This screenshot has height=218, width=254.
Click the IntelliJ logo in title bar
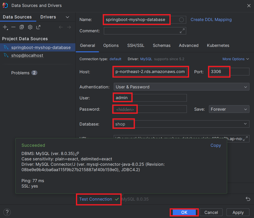tap(5, 5)
